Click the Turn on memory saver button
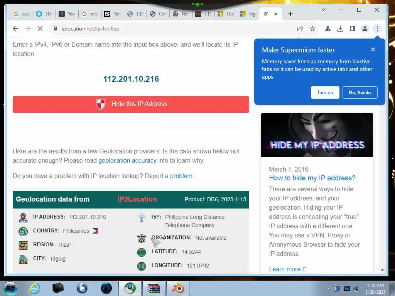The height and width of the screenshot is (296, 395). coord(325,92)
